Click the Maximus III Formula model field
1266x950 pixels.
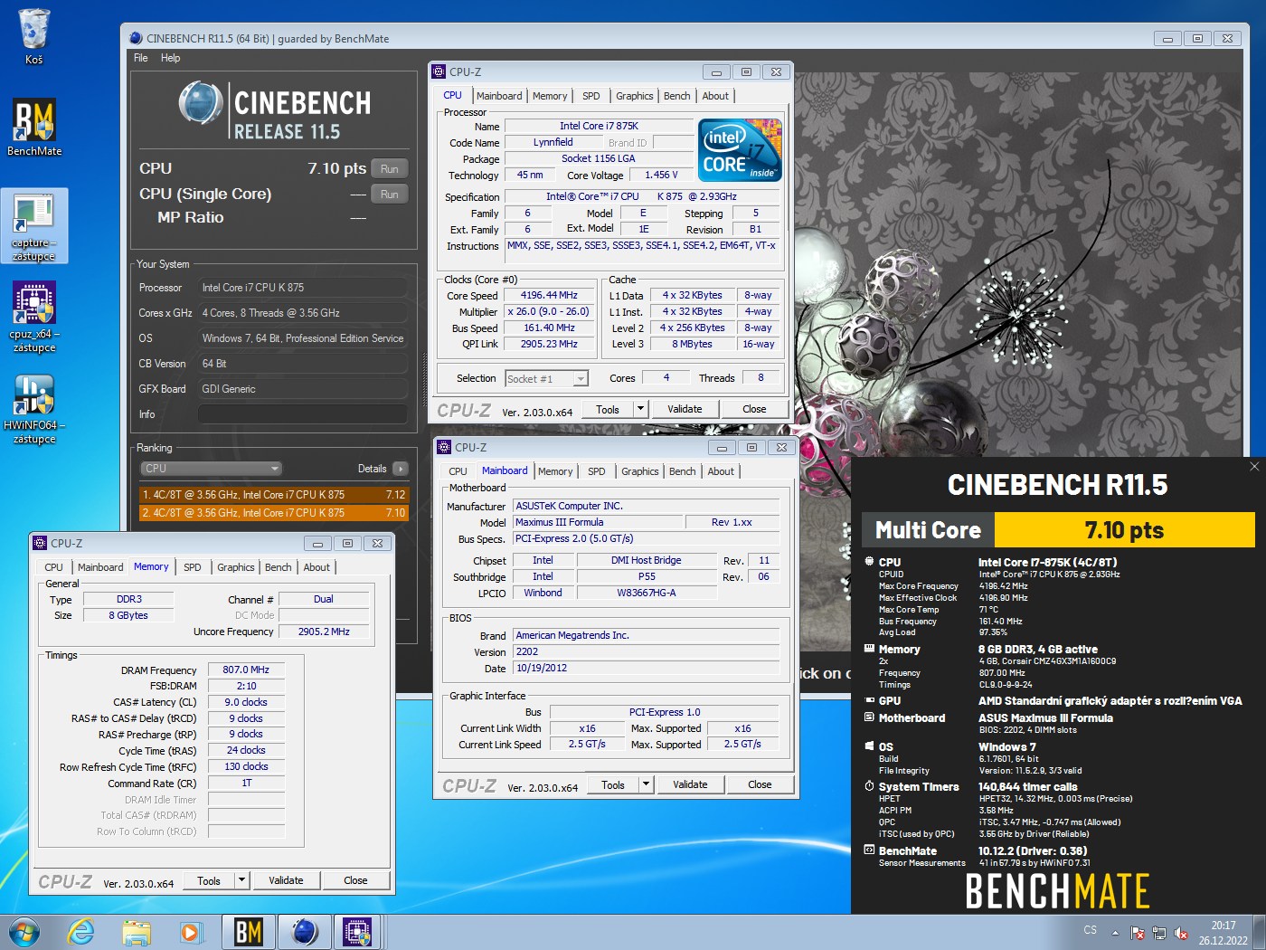point(596,523)
